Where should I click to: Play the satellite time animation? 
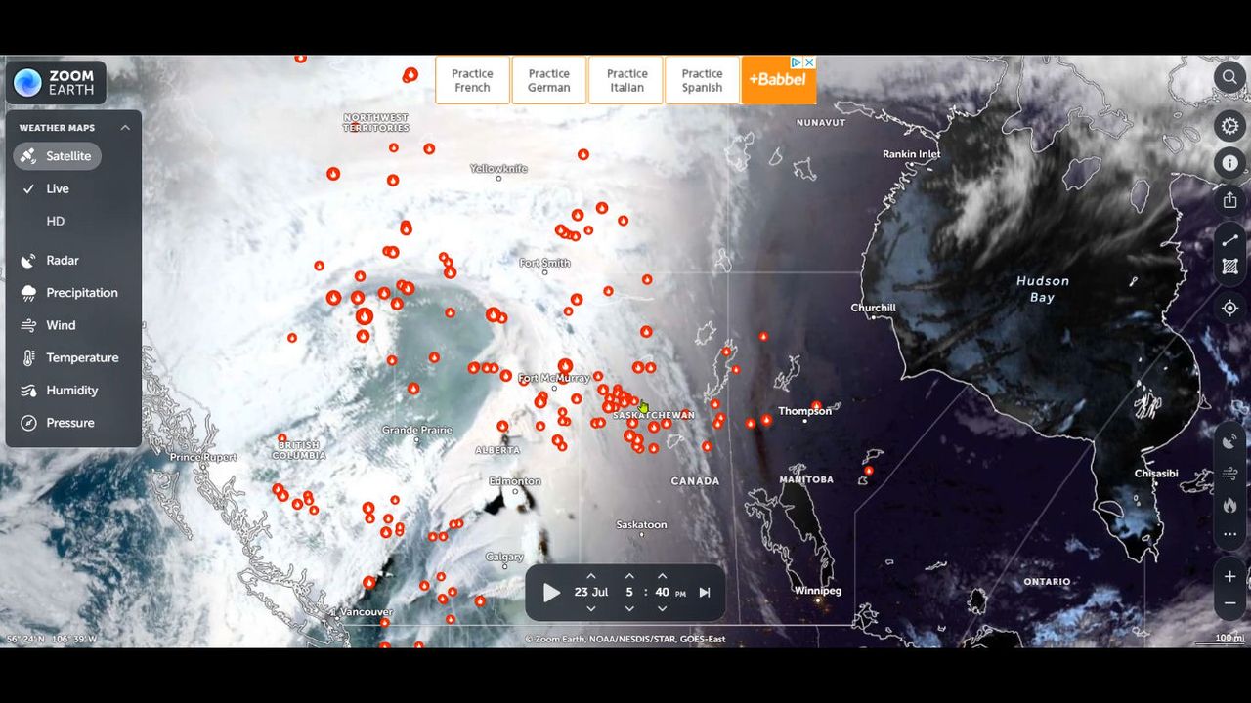551,593
